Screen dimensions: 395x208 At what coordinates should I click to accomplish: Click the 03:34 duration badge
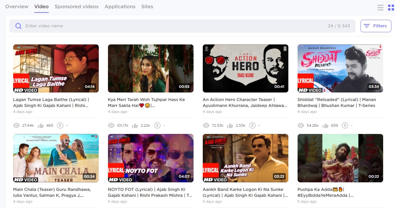click(x=374, y=87)
